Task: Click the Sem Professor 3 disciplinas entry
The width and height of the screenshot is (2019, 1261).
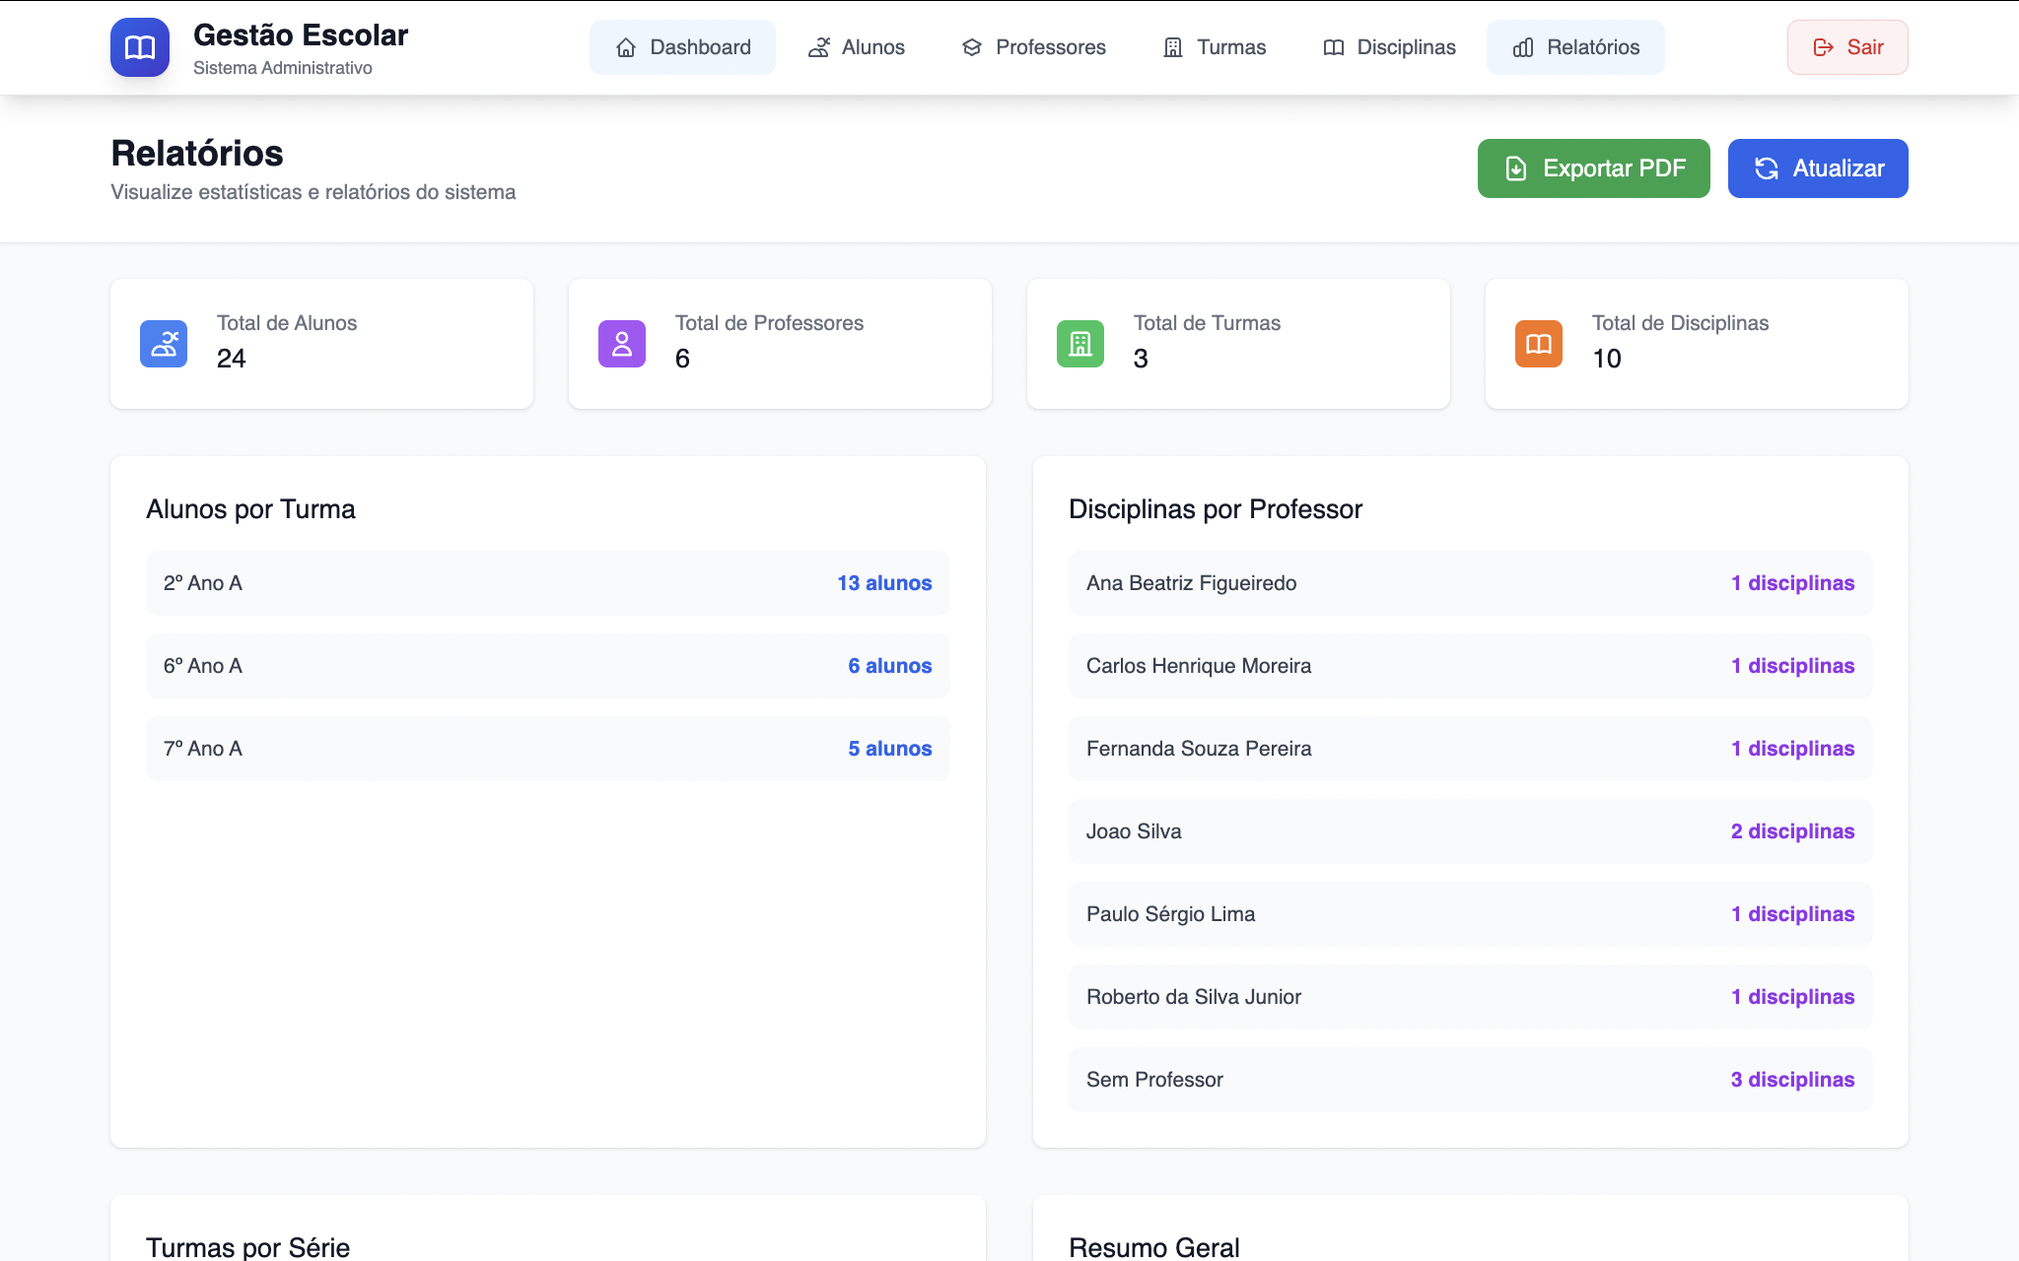Action: [1791, 1080]
